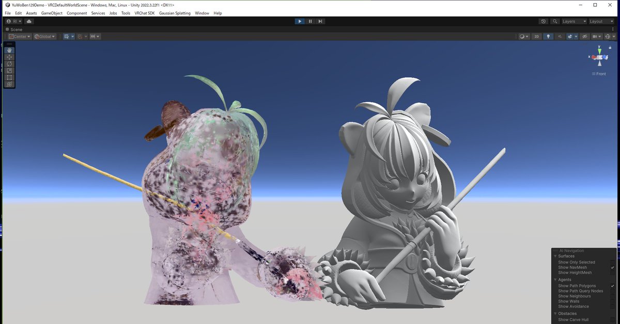Click the snap increment icon
Screen dimensions: 620x324
click(80, 37)
